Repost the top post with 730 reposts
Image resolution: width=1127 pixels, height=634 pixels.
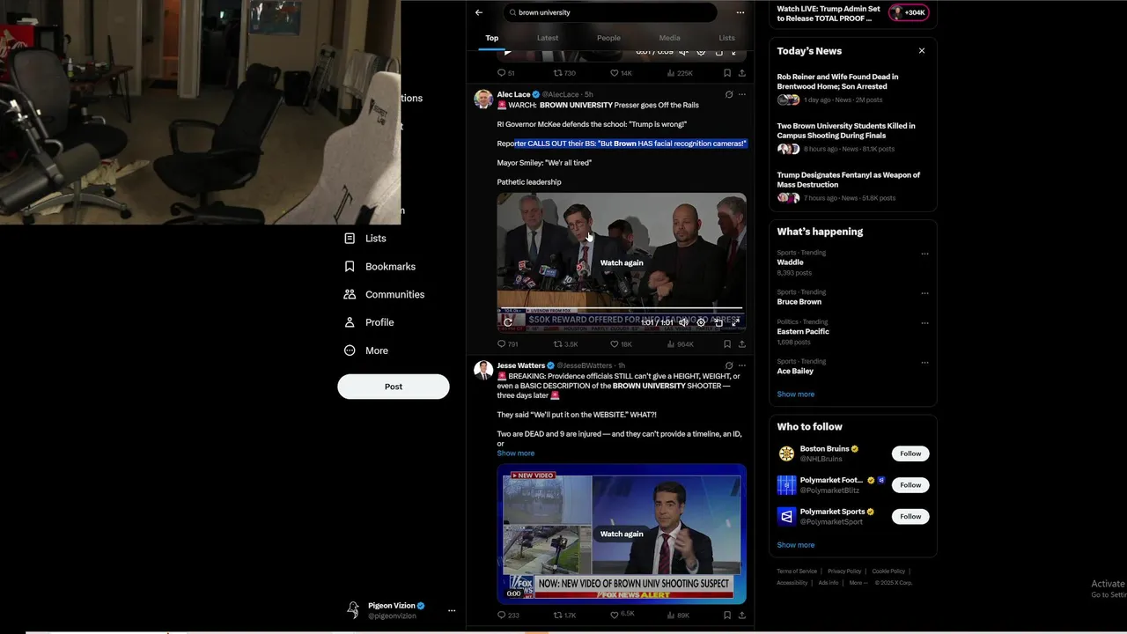point(564,73)
